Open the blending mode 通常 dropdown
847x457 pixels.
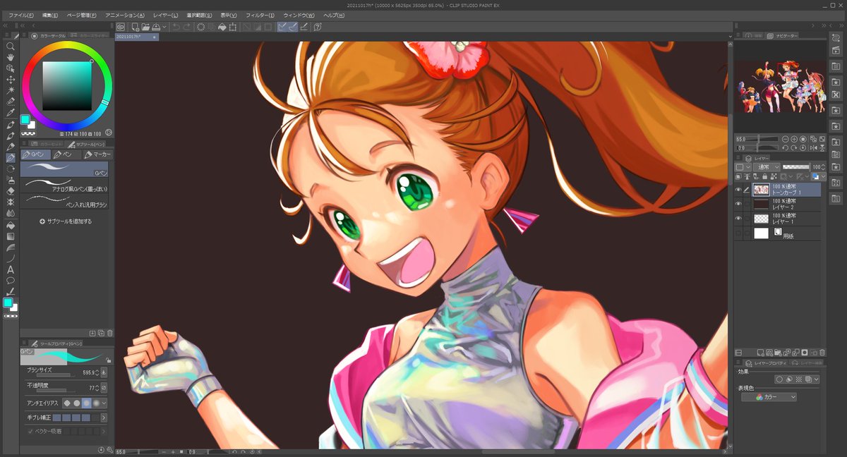[766, 167]
